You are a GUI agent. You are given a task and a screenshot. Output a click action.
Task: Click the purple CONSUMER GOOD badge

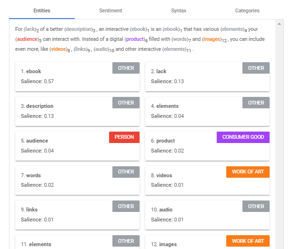pyautogui.click(x=243, y=137)
